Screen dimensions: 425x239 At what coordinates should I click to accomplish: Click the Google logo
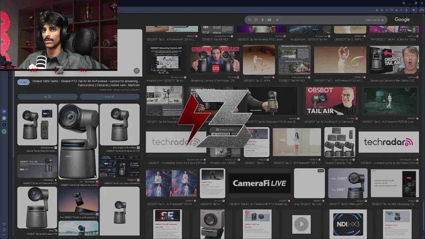point(402,20)
